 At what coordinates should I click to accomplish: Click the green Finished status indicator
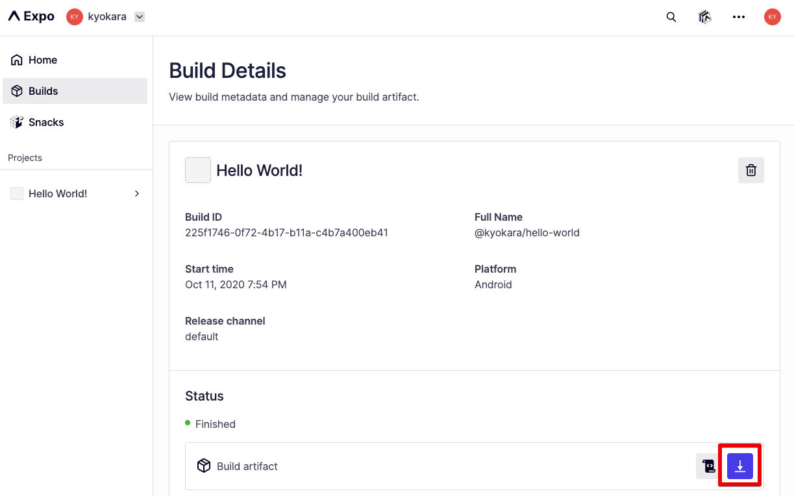tap(188, 423)
